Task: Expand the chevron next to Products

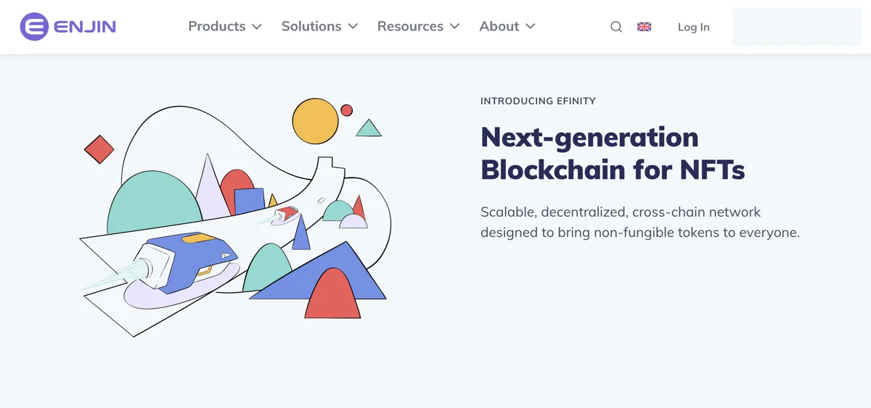Action: click(x=257, y=27)
